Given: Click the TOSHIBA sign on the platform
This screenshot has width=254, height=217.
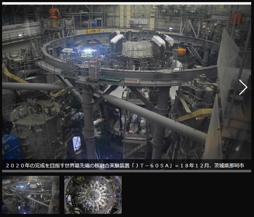Looking at the screenshot, I should coord(131,80).
